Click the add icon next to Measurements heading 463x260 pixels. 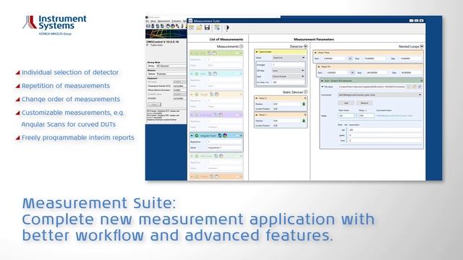coord(241,46)
